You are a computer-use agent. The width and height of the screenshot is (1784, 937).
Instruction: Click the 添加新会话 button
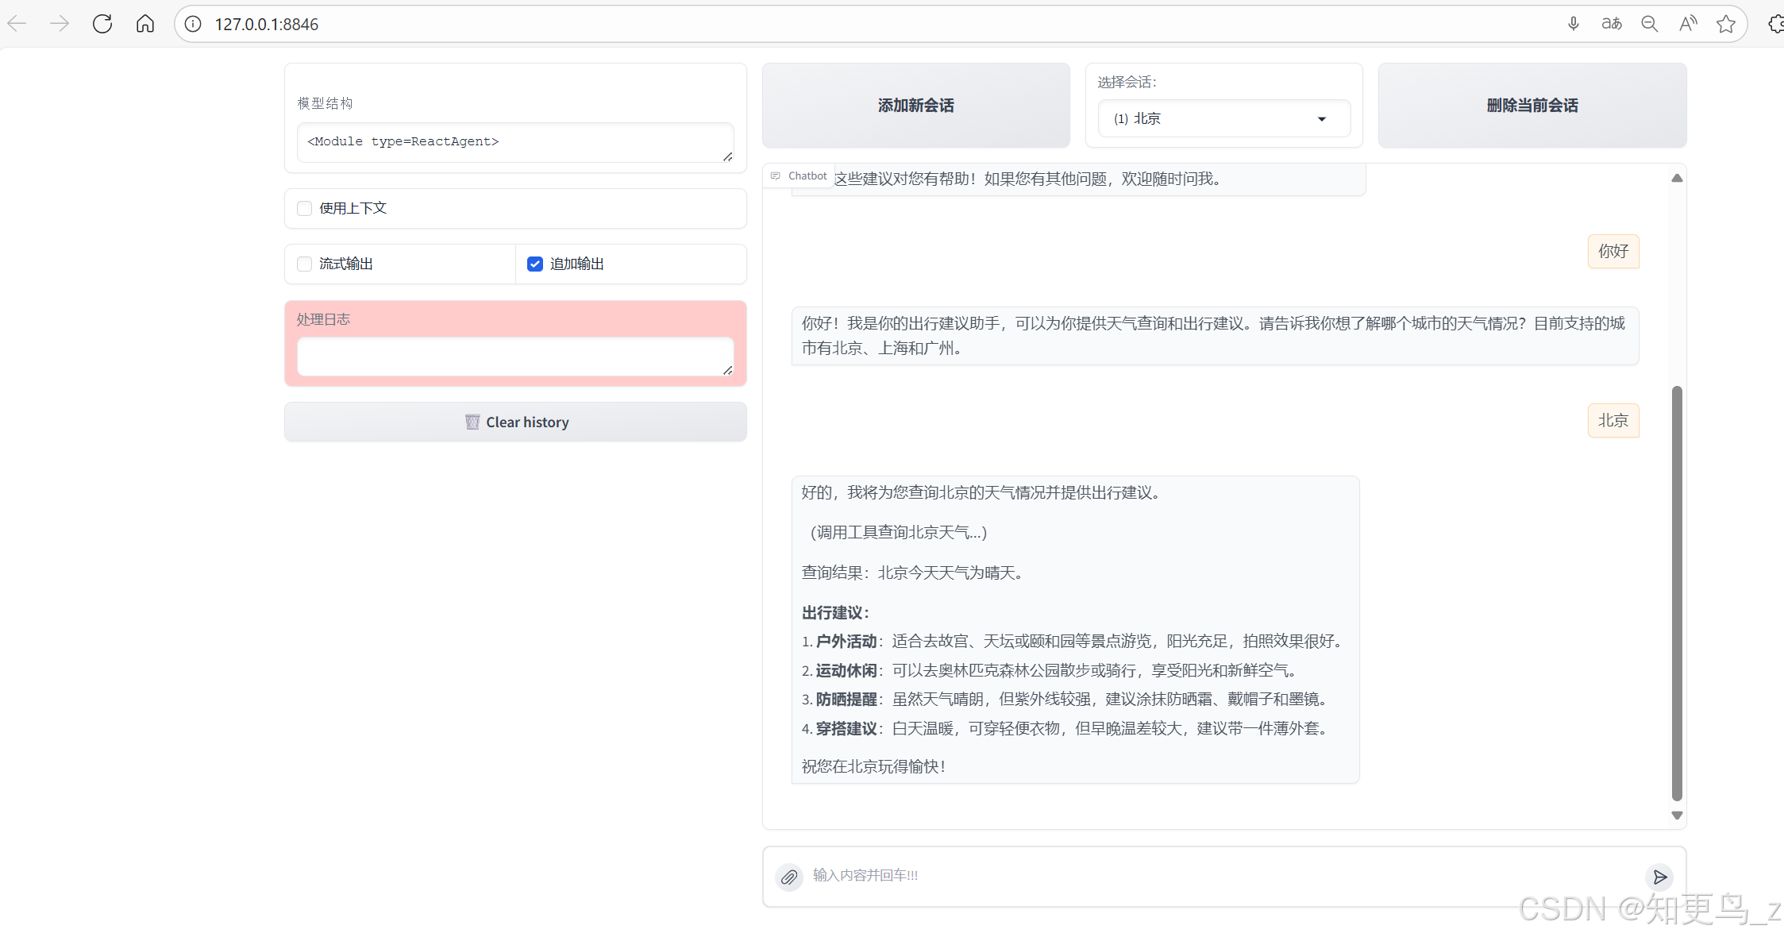[x=915, y=106]
